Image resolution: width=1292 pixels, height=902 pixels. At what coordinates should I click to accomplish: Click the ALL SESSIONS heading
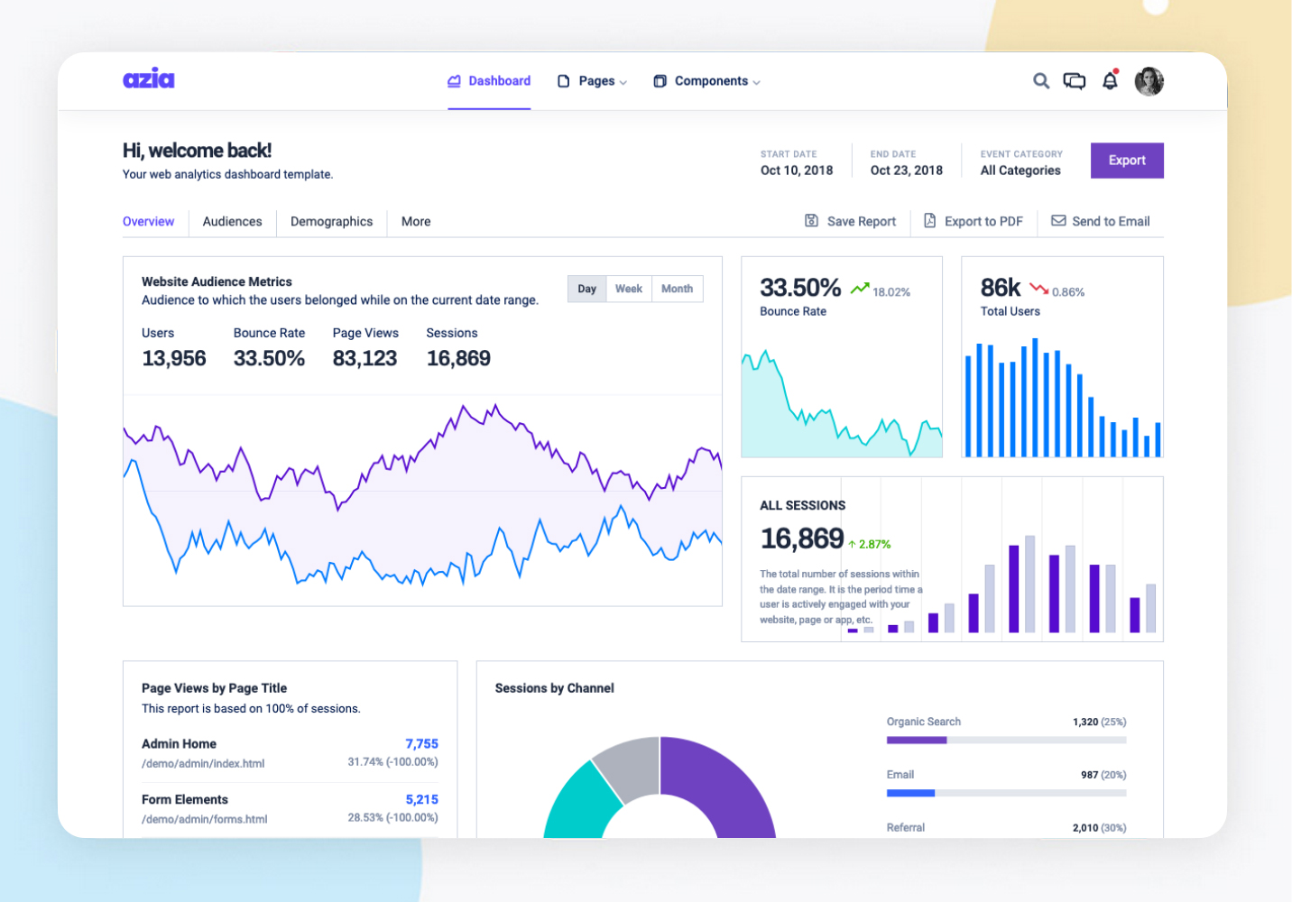pos(803,506)
